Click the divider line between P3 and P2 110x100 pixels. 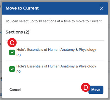[x=55, y=61]
